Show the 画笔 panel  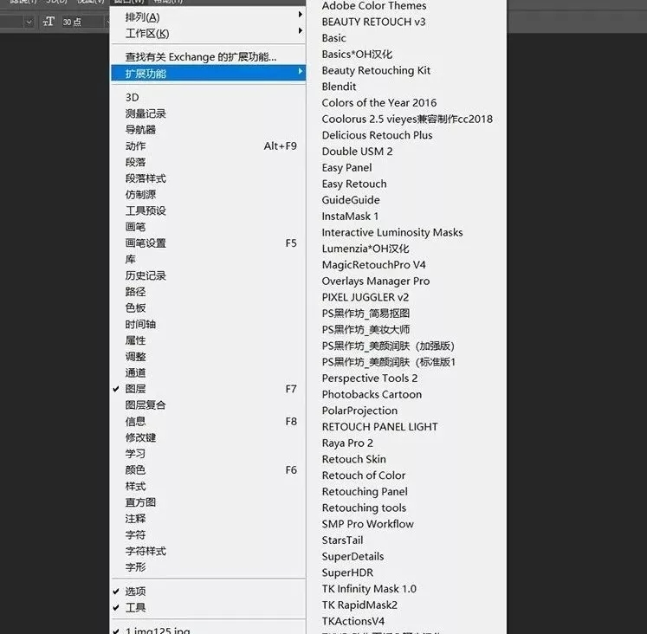[209, 227]
